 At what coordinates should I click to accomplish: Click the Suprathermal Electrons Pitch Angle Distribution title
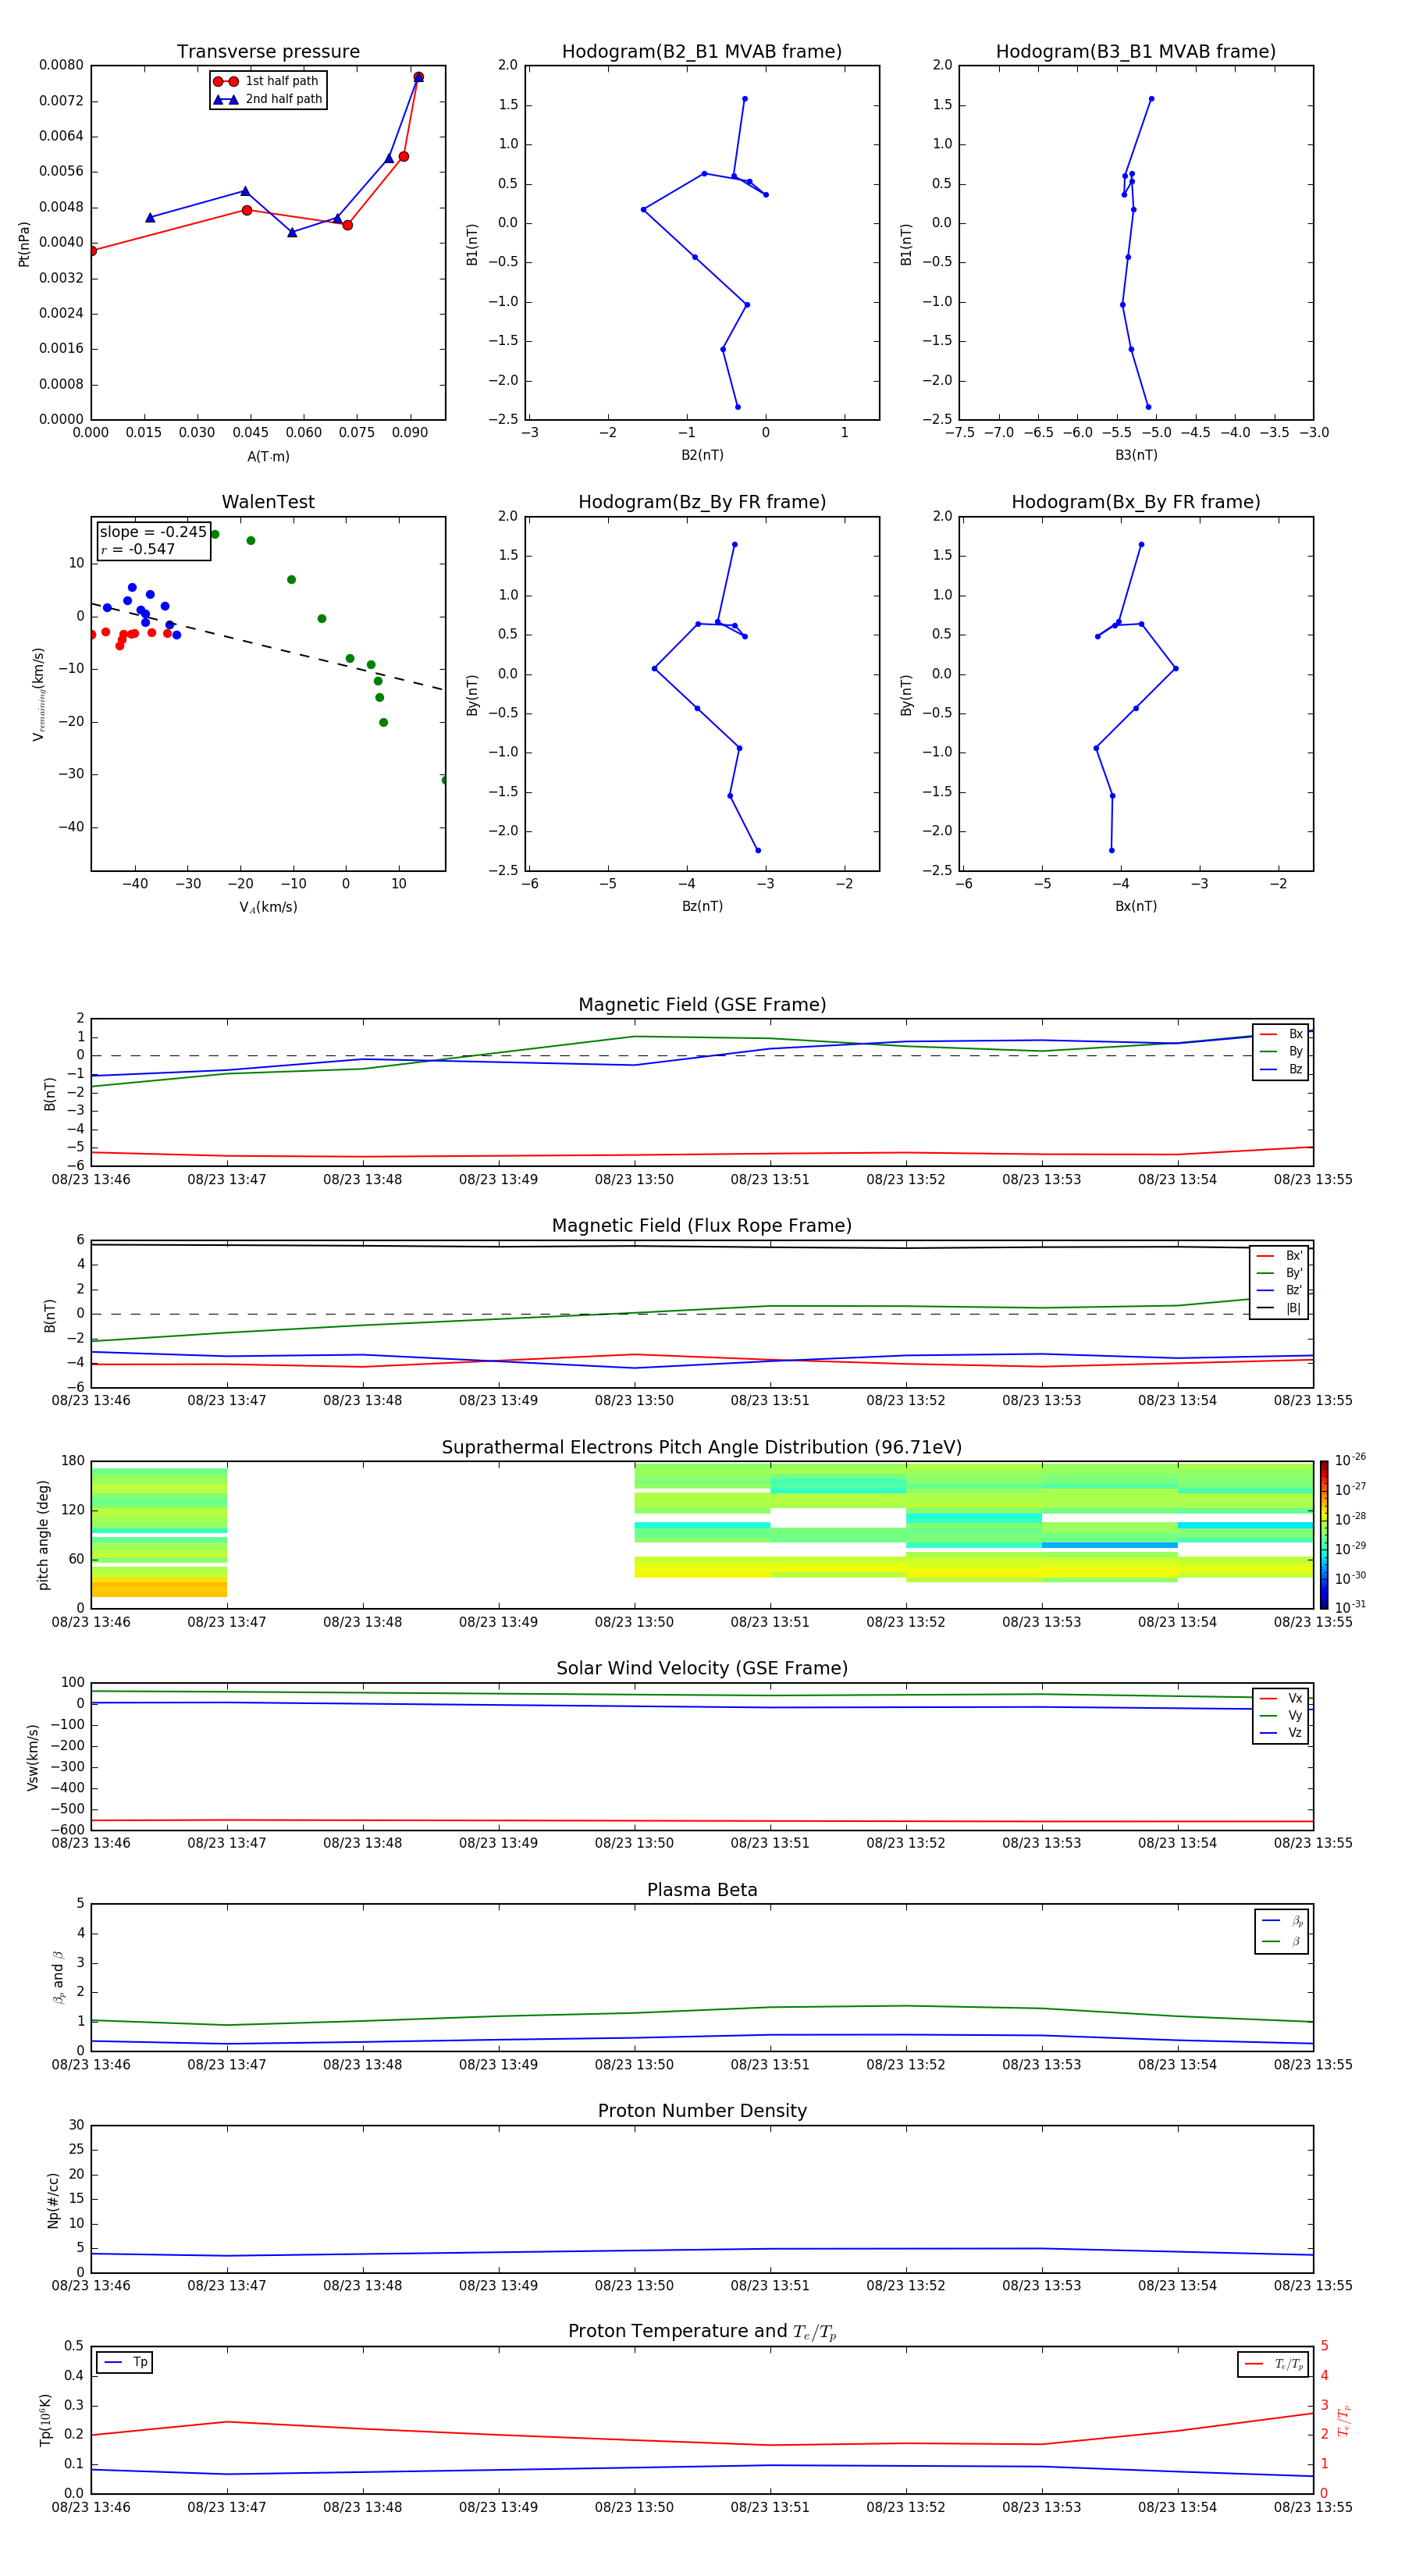702,1448
